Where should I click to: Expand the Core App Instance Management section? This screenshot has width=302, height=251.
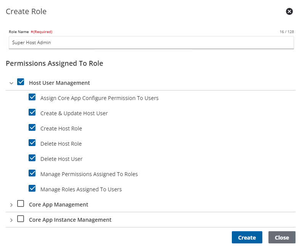[x=11, y=220]
